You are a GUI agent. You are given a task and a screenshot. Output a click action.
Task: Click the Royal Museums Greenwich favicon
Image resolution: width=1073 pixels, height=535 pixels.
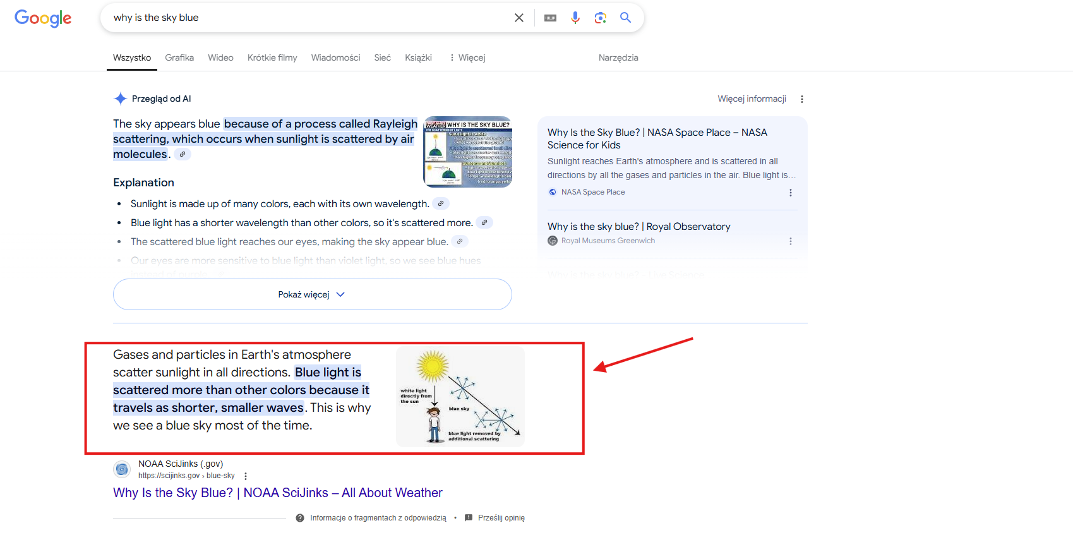tap(553, 241)
